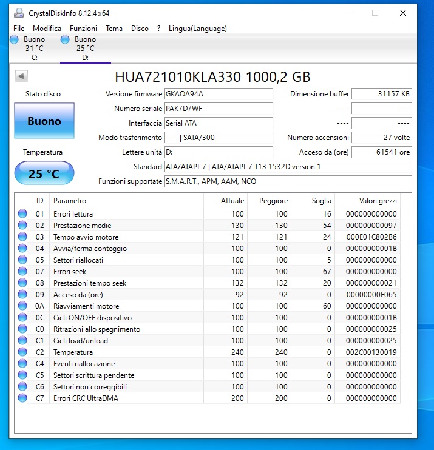Click the Serial ATA interface field

219,123
